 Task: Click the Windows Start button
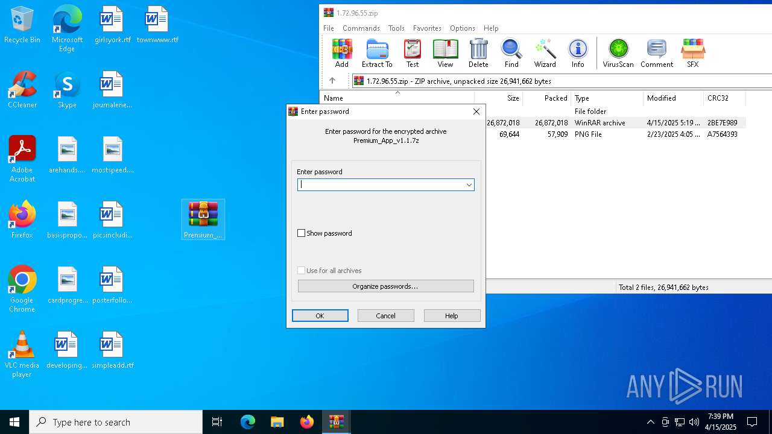click(14, 422)
